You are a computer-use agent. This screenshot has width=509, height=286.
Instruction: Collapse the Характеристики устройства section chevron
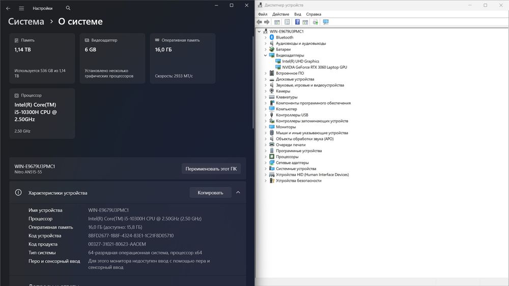[x=238, y=192]
